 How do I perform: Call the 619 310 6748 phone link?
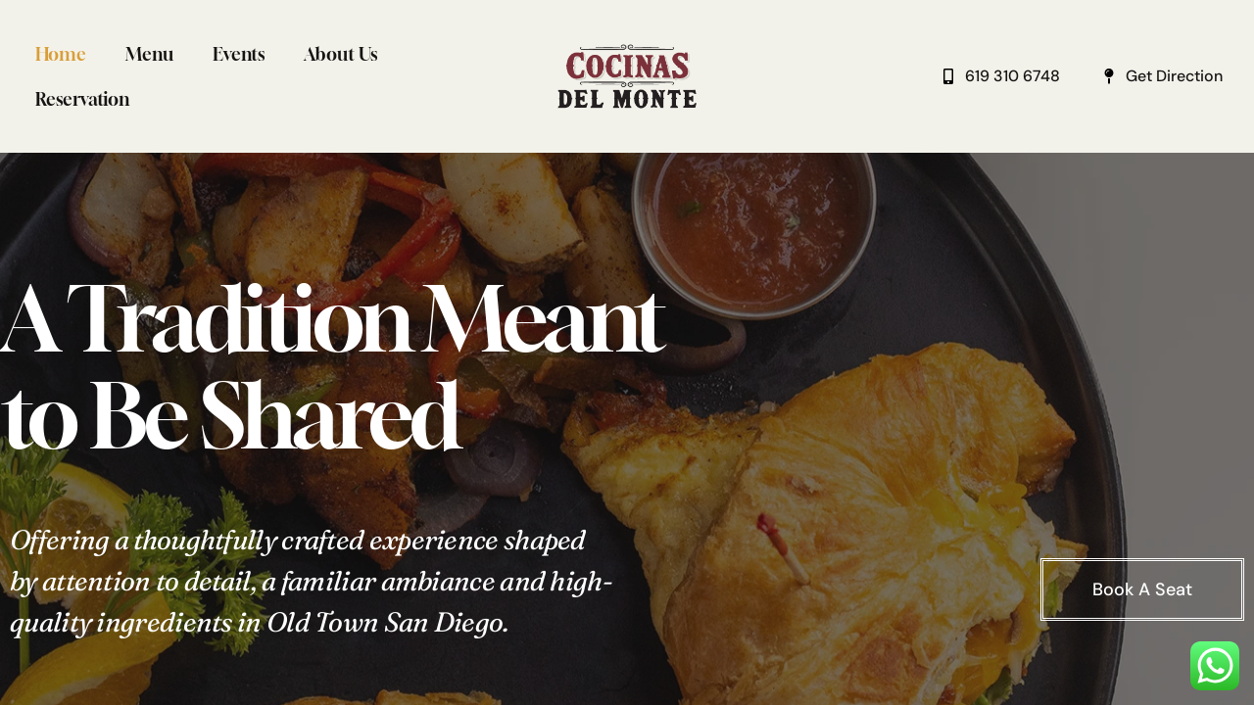[1012, 76]
